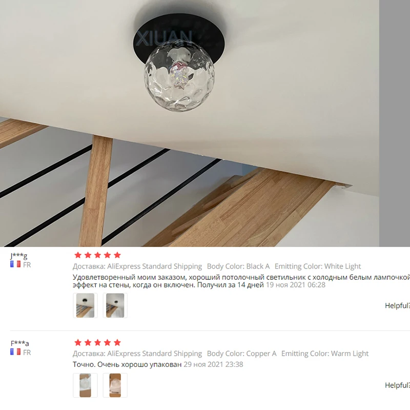Open J***g's first review photo thumbnail

(85, 305)
